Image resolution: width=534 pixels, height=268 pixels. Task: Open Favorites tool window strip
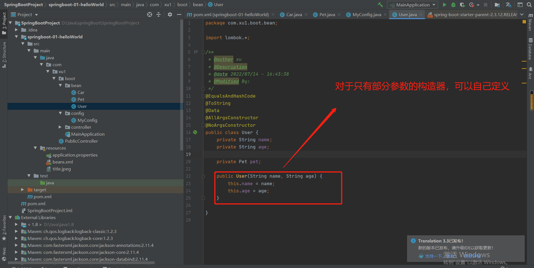click(4, 228)
